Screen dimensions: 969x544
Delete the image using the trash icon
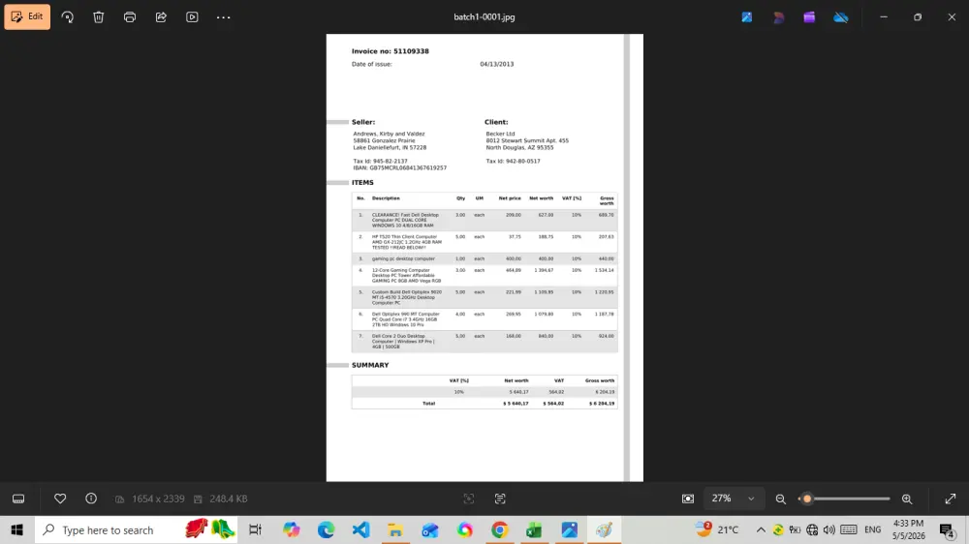(98, 17)
